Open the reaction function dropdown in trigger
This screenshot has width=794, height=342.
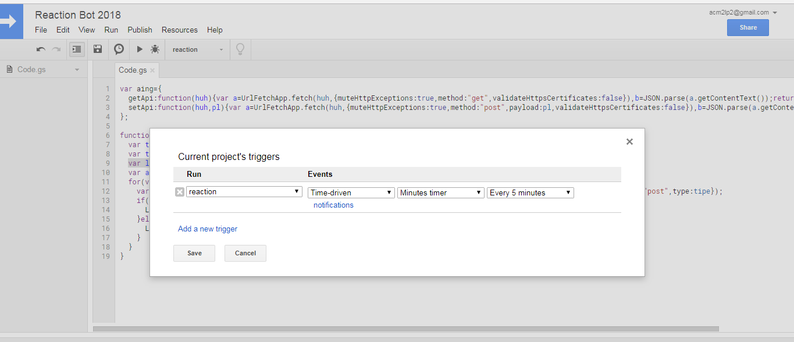click(244, 192)
